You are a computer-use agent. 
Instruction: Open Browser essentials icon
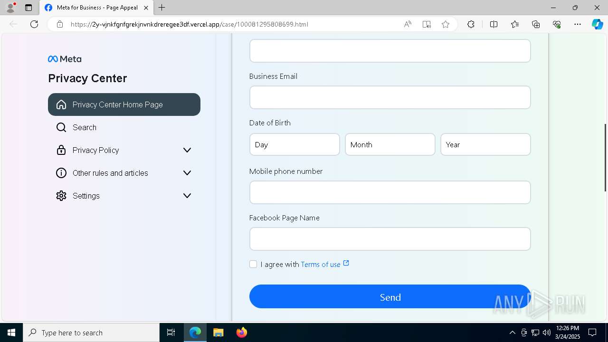[x=557, y=24]
